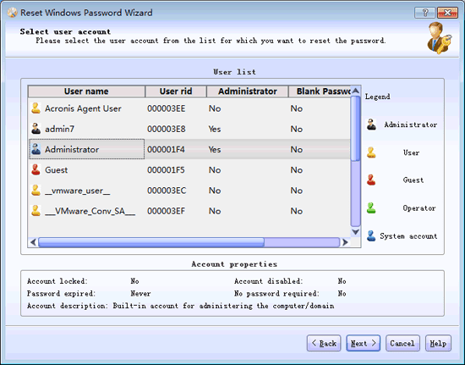Click the __VMware_Conv_SA__ account icon
This screenshot has width=465, height=365.
pos(36,211)
